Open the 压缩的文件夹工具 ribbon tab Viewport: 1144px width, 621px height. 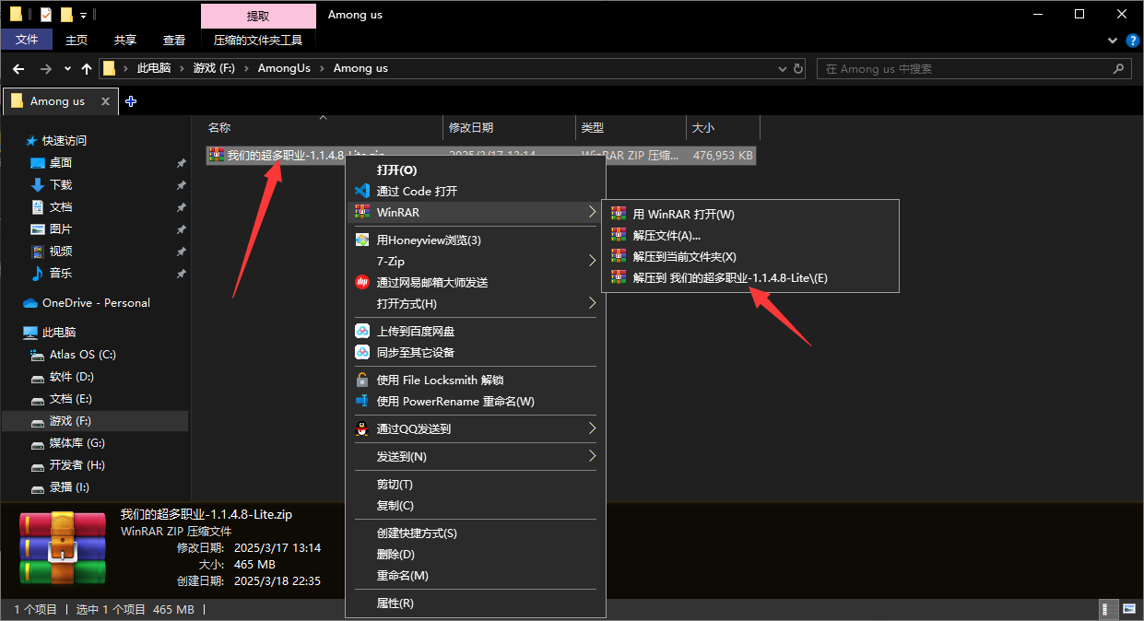coord(258,40)
